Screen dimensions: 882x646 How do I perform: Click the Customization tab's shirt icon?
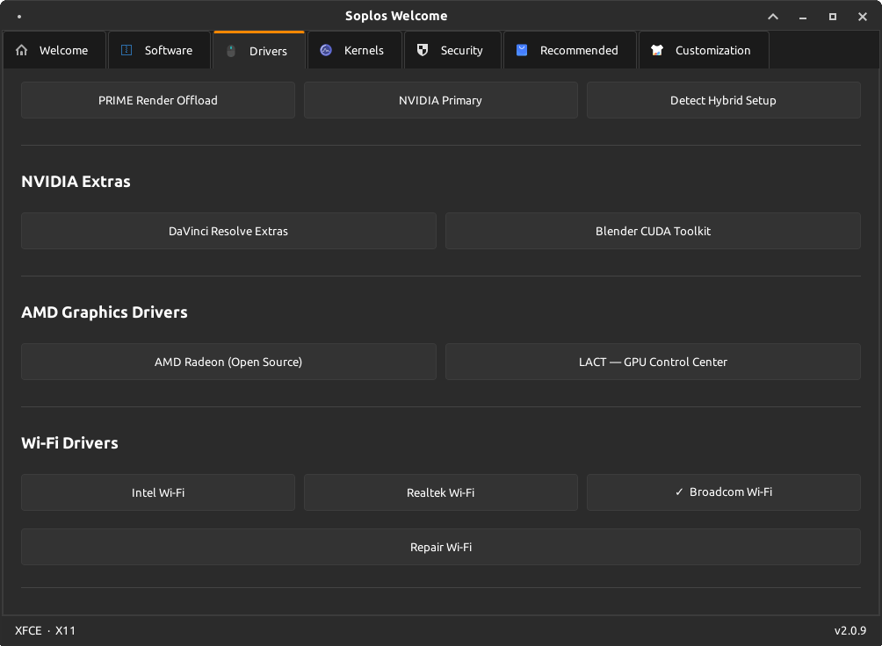[657, 50]
